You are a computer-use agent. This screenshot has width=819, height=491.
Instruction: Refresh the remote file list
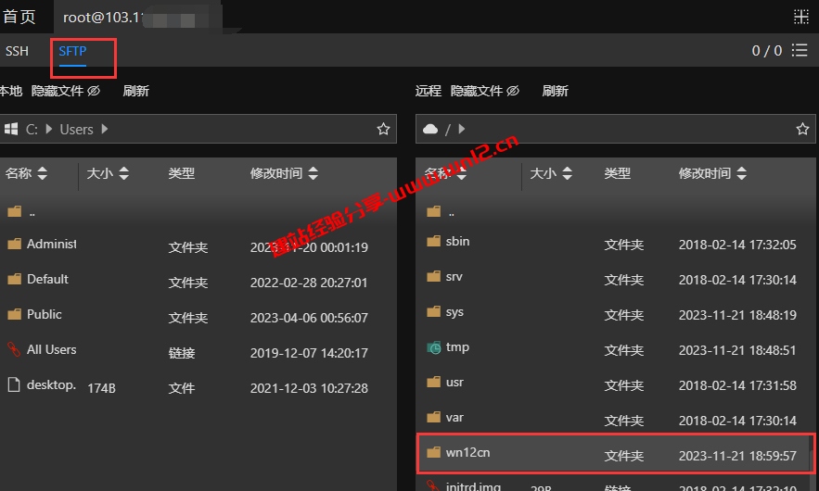coord(556,91)
